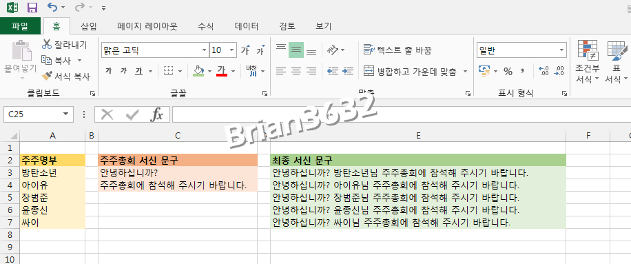Click 서식 복사 format painter
631x264 pixels.
point(66,76)
